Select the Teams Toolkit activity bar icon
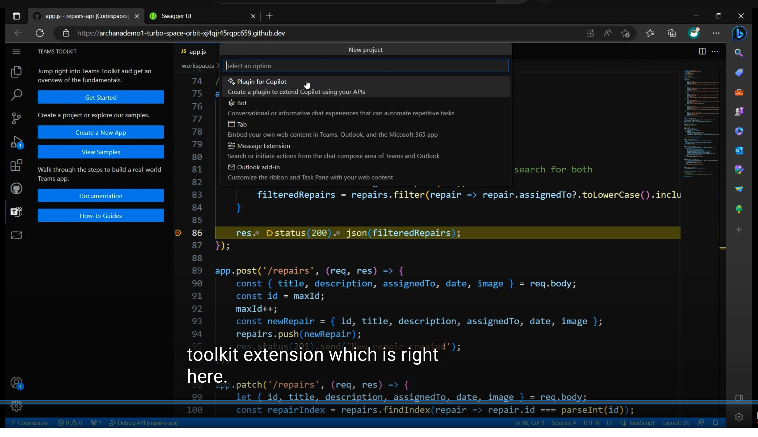 pyautogui.click(x=16, y=212)
